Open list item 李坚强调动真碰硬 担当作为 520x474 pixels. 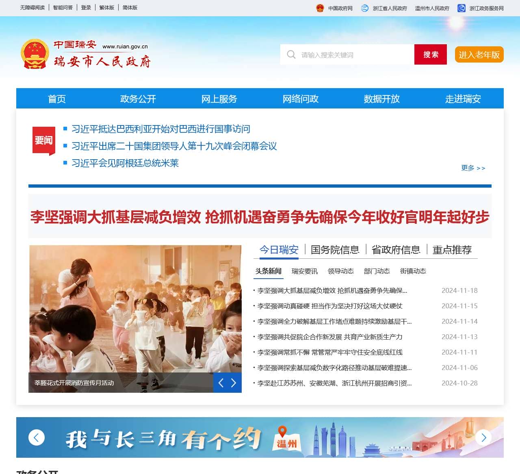coord(330,306)
